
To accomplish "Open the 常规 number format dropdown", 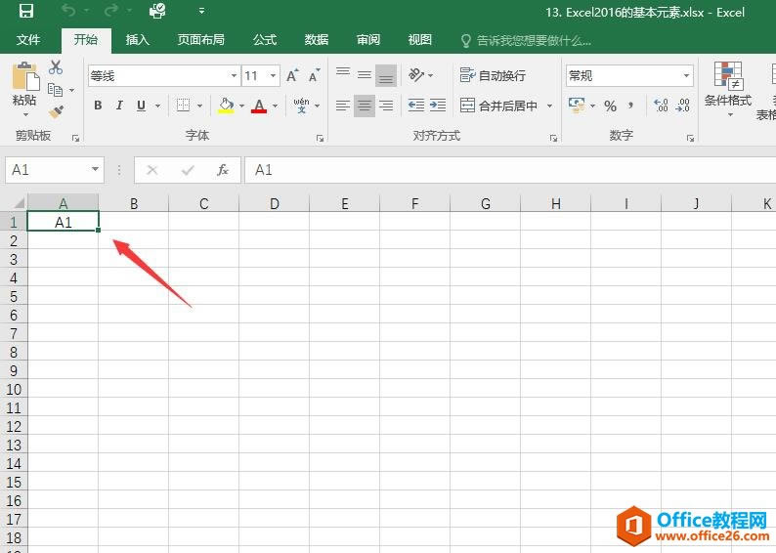I will [686, 75].
